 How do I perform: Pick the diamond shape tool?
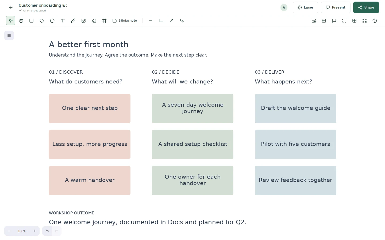pos(42,21)
